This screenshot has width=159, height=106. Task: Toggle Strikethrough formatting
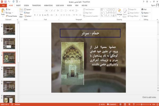point(45,15)
